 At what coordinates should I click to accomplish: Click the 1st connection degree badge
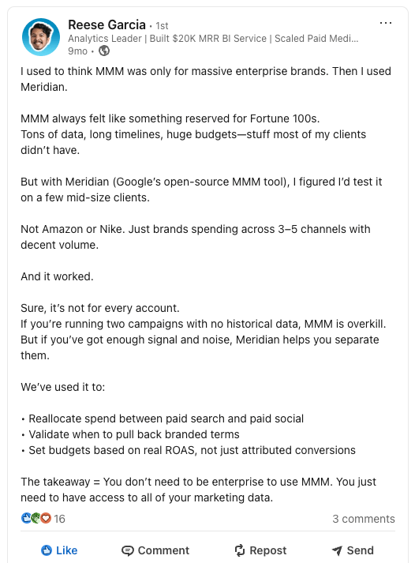coord(162,26)
